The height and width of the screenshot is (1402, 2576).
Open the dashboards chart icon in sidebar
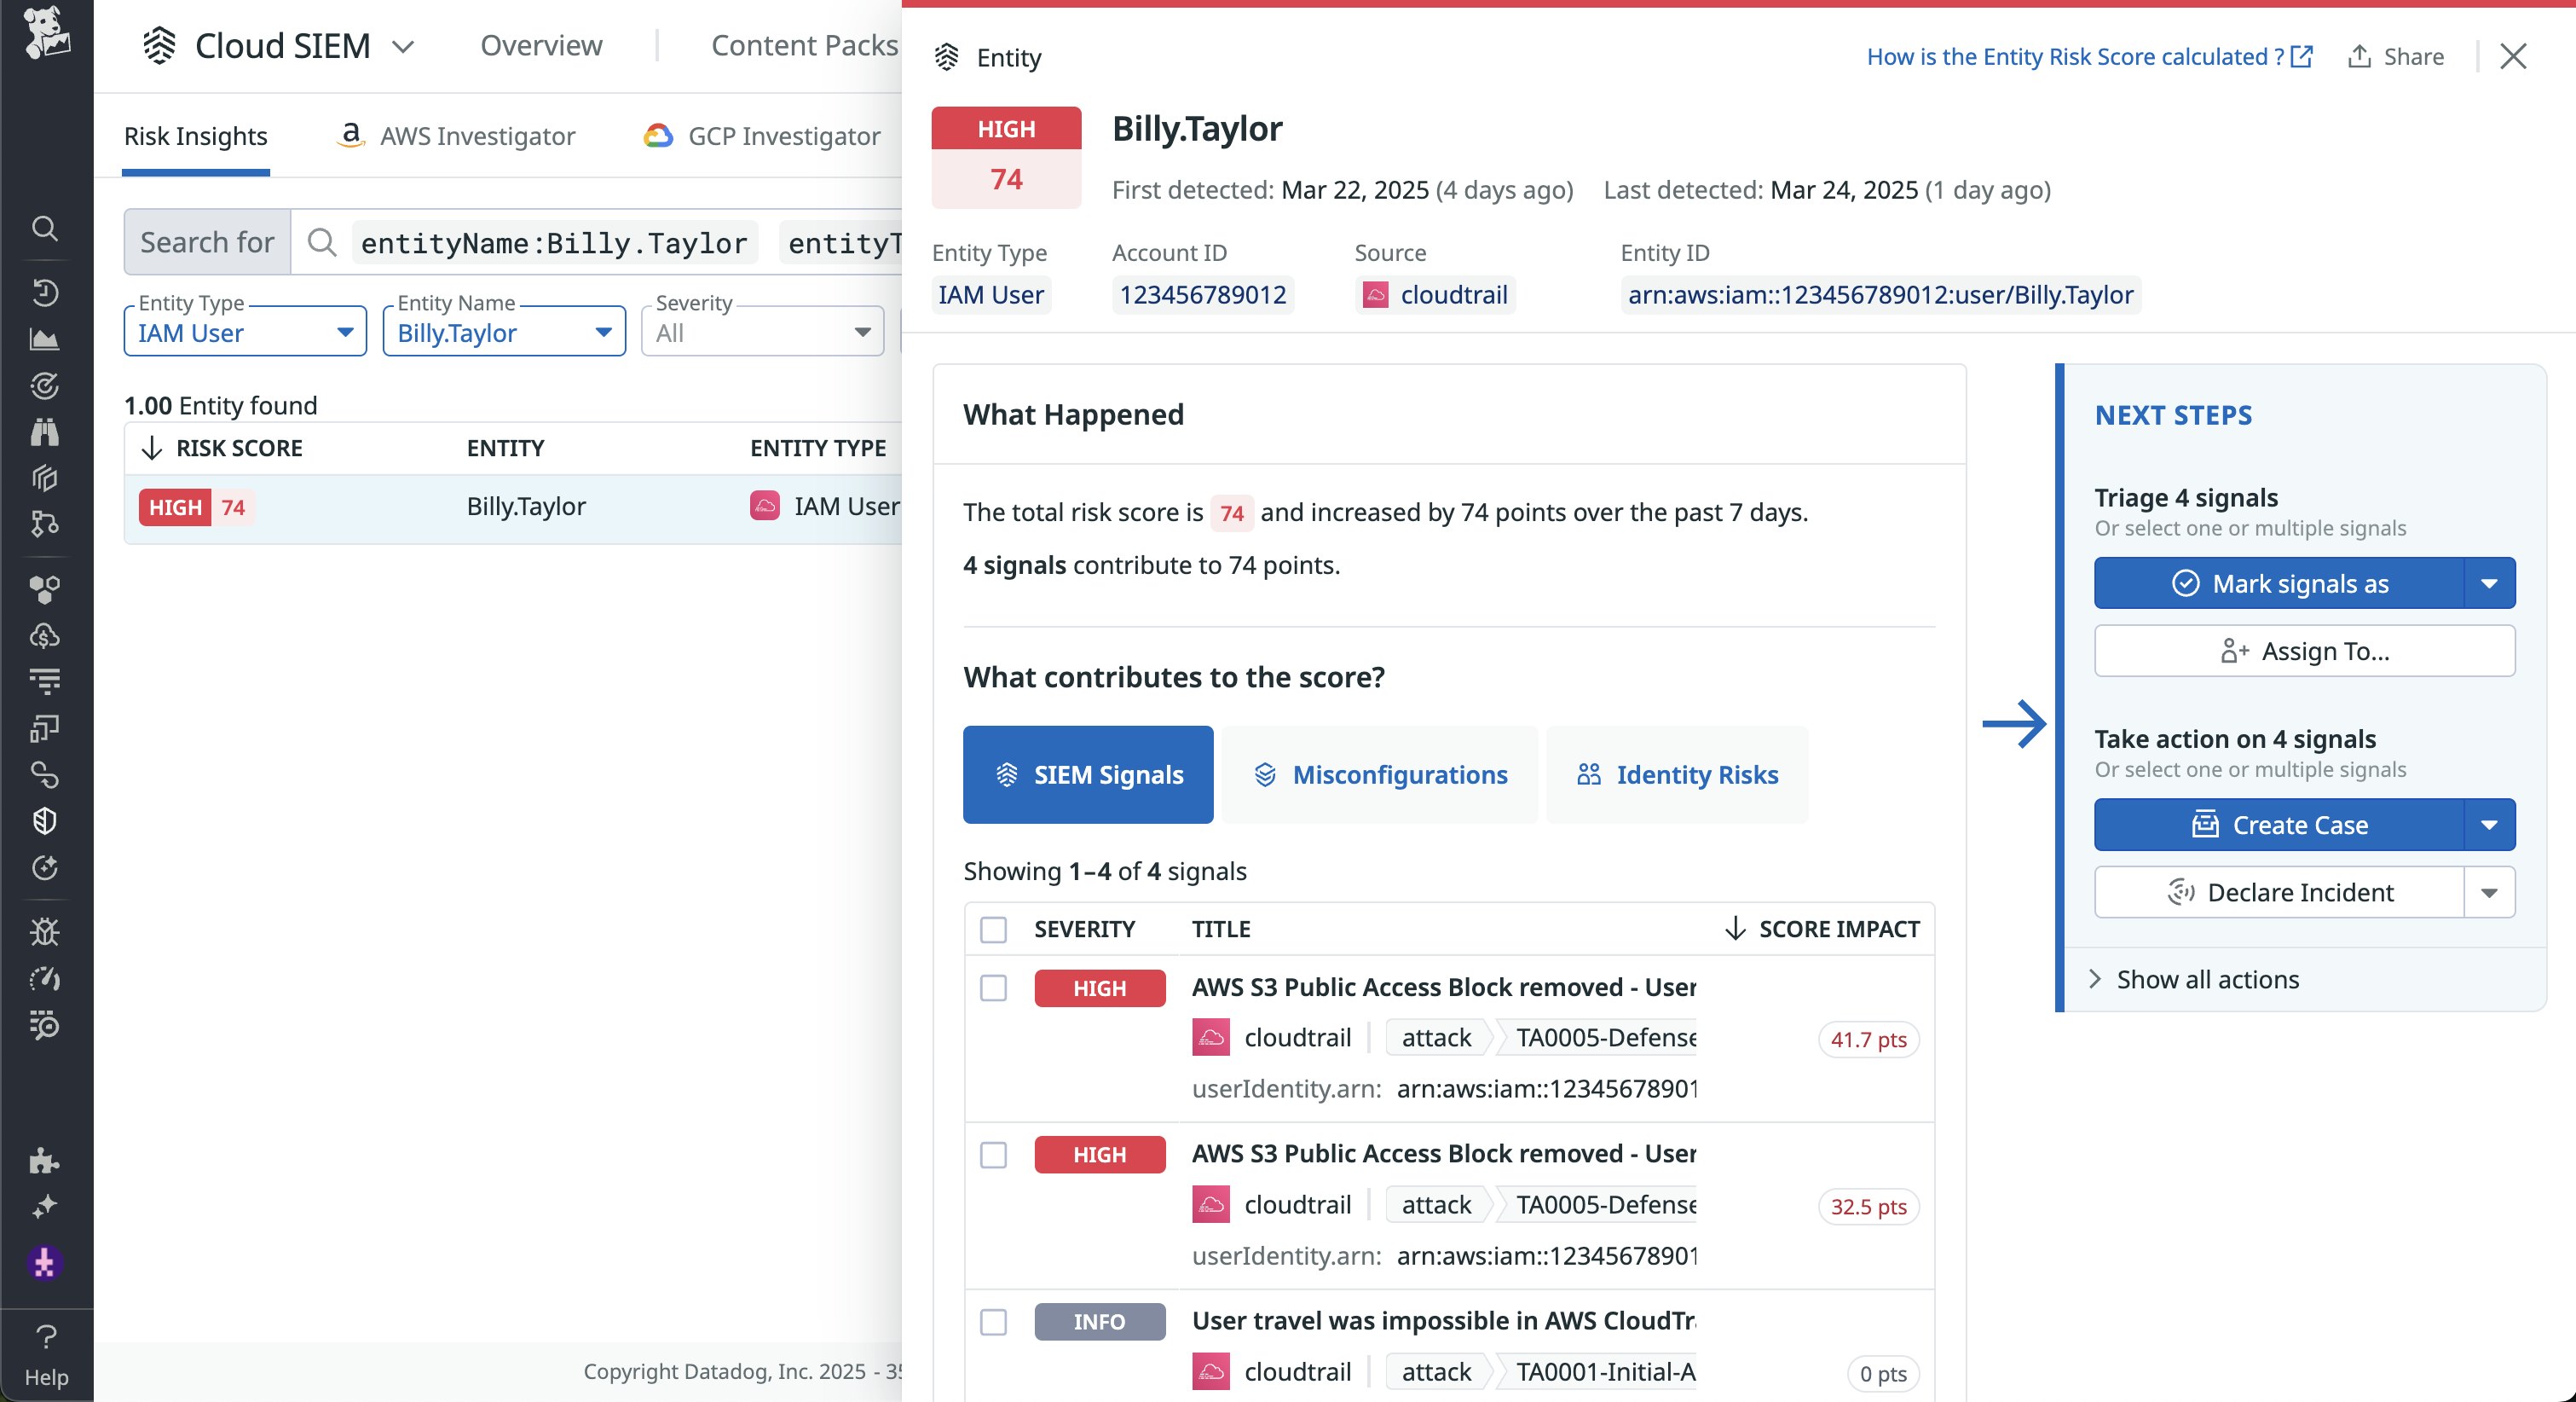coord(44,339)
